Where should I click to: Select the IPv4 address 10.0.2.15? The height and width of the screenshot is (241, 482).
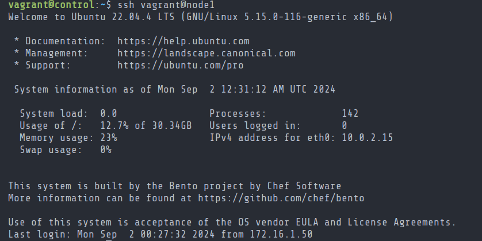click(368, 137)
